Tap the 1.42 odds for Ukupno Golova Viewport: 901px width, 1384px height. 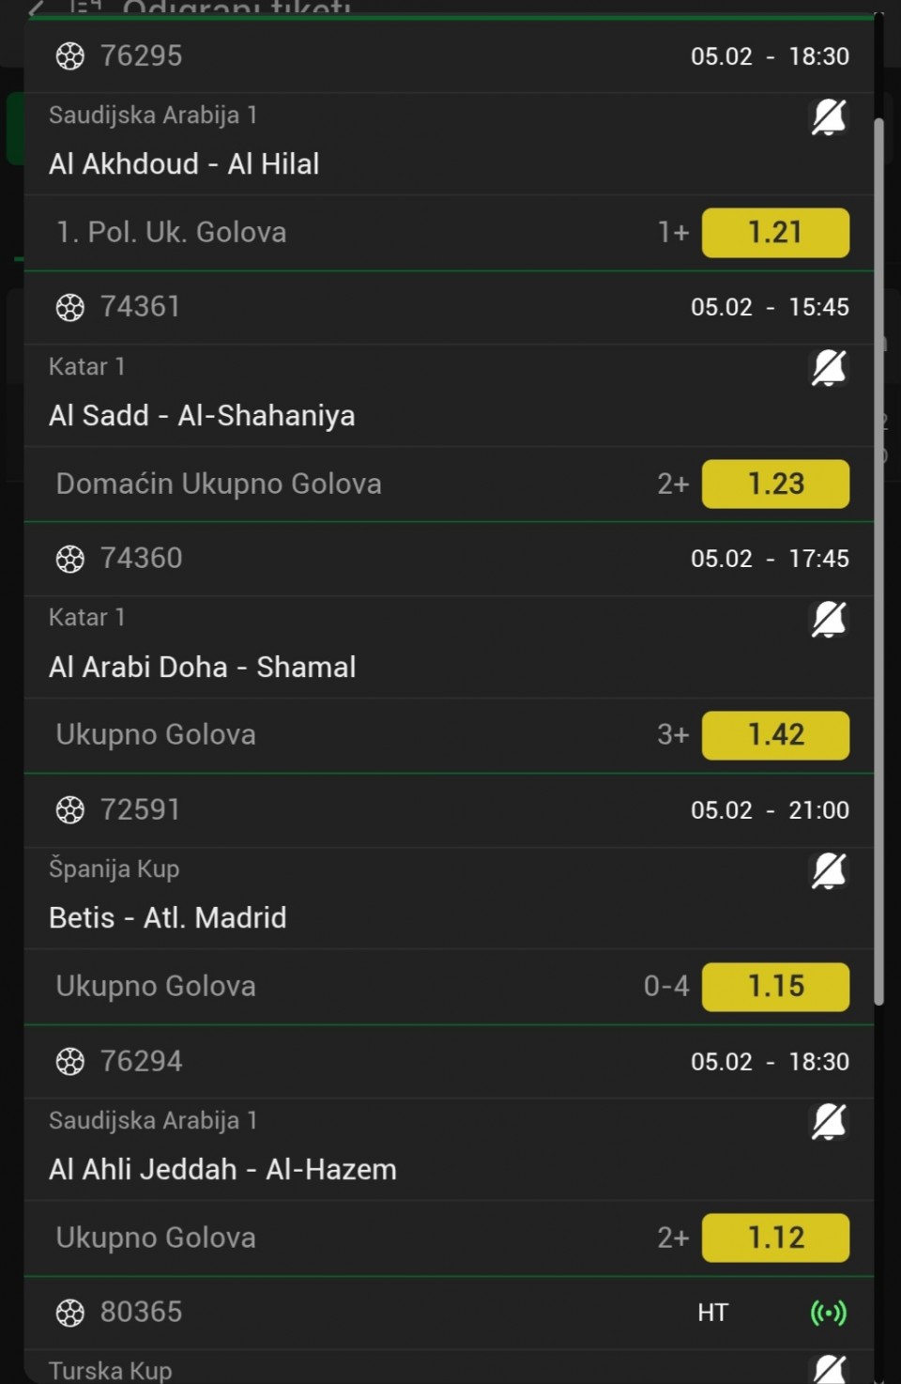pos(775,735)
